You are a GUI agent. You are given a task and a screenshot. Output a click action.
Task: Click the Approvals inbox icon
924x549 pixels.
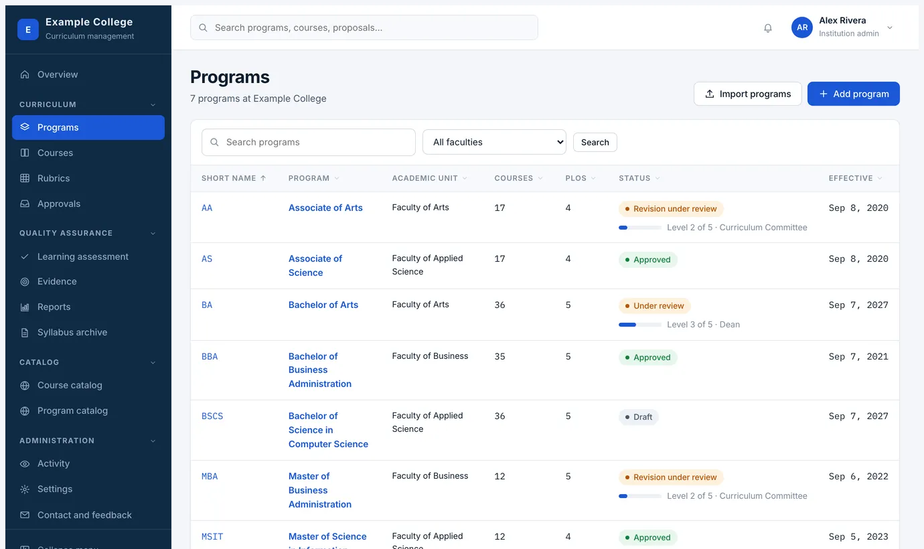[25, 204]
